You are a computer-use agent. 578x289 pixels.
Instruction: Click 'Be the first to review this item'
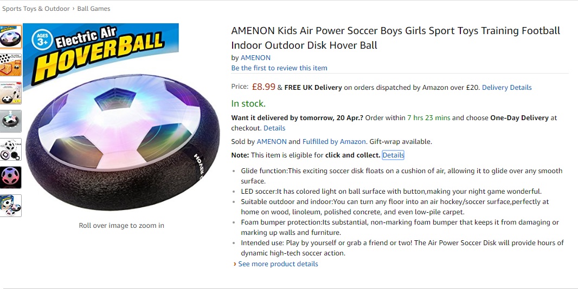[279, 68]
